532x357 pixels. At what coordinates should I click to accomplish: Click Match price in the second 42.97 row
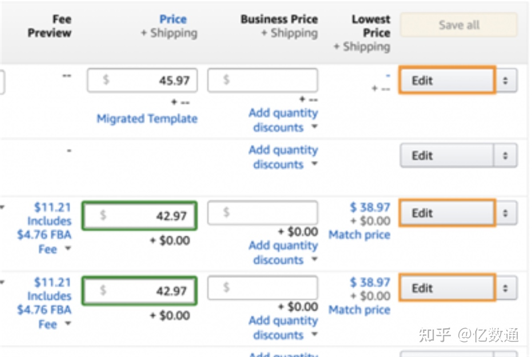click(359, 310)
